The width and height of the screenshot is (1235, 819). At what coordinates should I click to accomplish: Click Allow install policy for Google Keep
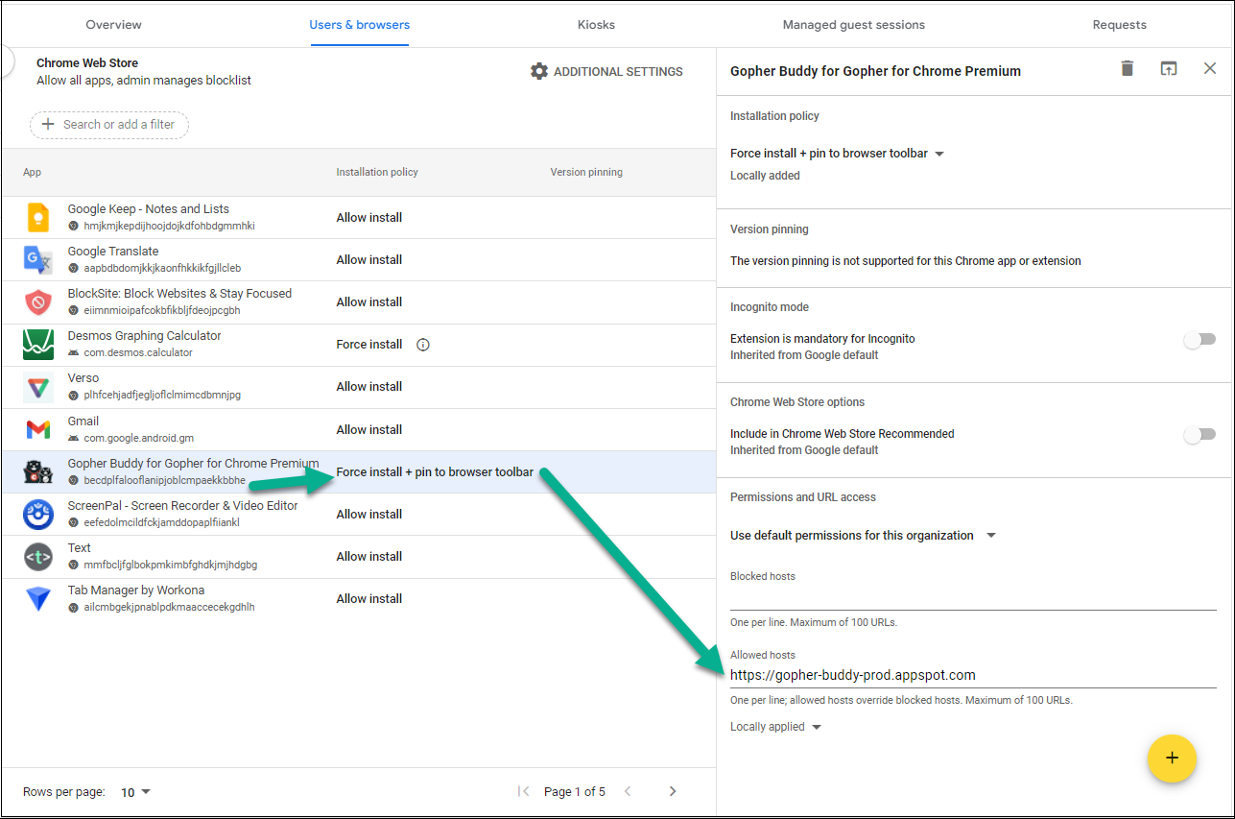point(369,218)
